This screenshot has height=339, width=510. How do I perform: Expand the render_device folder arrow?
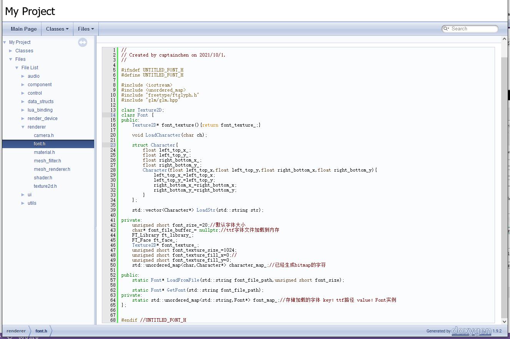click(x=23, y=119)
